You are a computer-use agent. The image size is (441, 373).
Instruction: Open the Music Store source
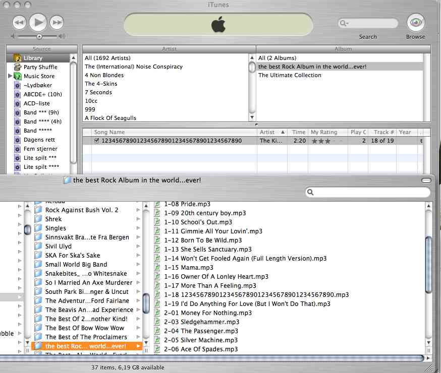tap(39, 76)
